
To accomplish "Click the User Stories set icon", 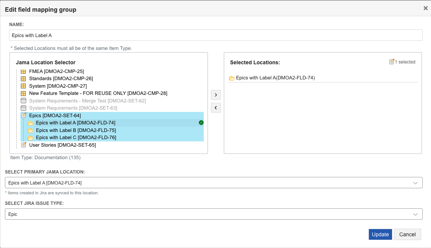I will 24,145.
